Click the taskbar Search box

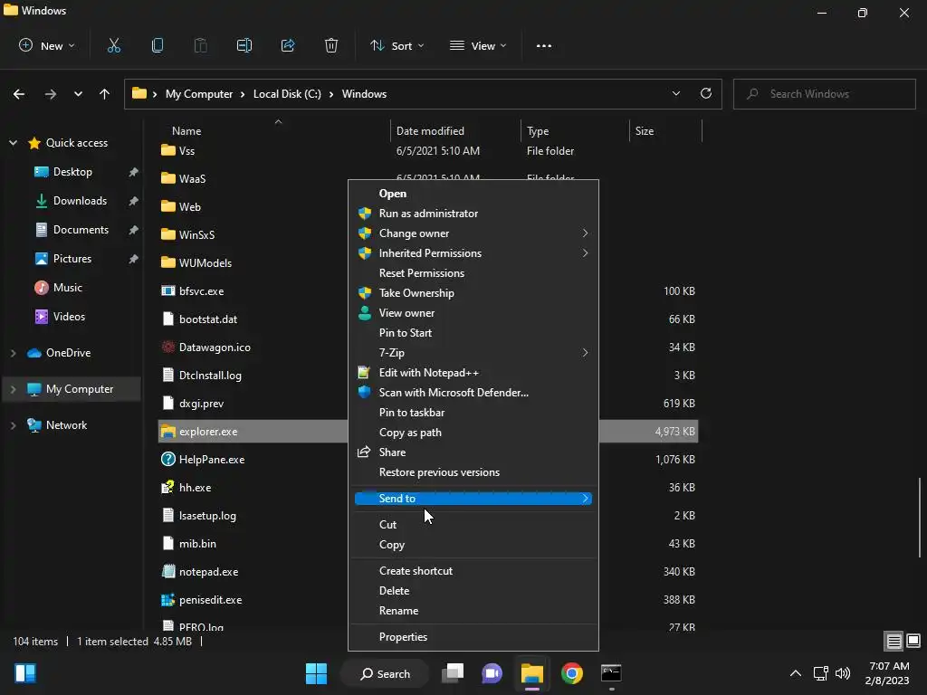pos(385,673)
